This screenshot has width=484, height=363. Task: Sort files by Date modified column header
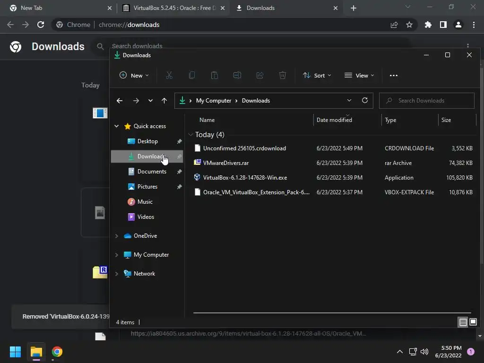point(334,120)
